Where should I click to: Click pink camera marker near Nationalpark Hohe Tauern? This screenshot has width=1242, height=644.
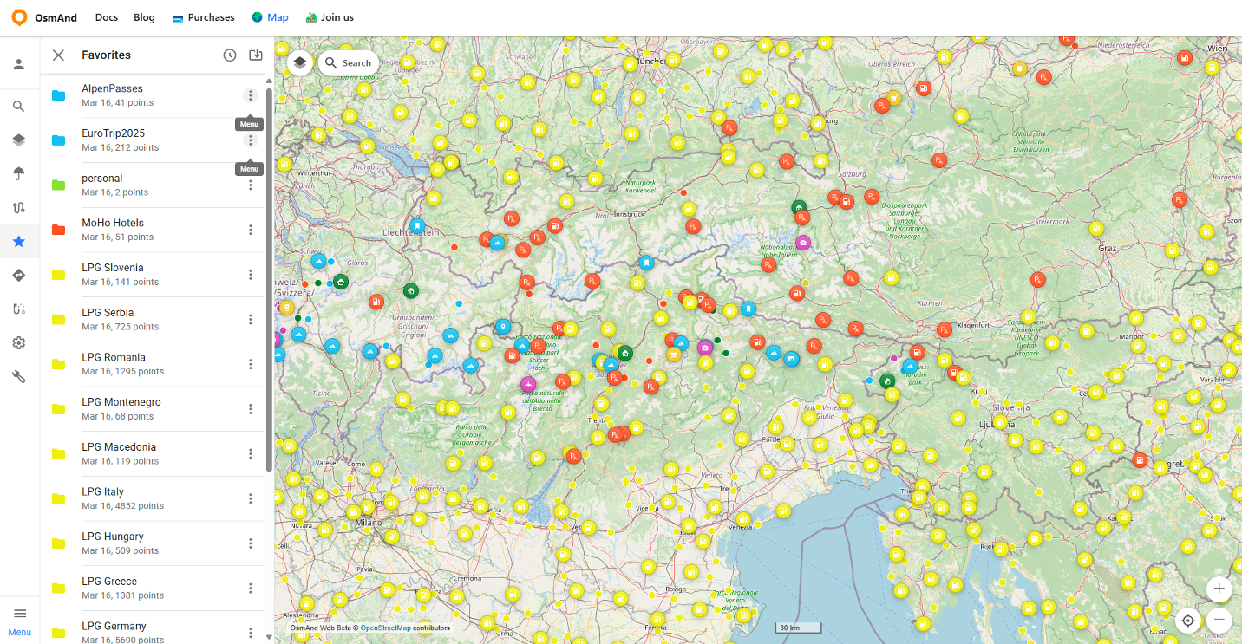tap(803, 243)
